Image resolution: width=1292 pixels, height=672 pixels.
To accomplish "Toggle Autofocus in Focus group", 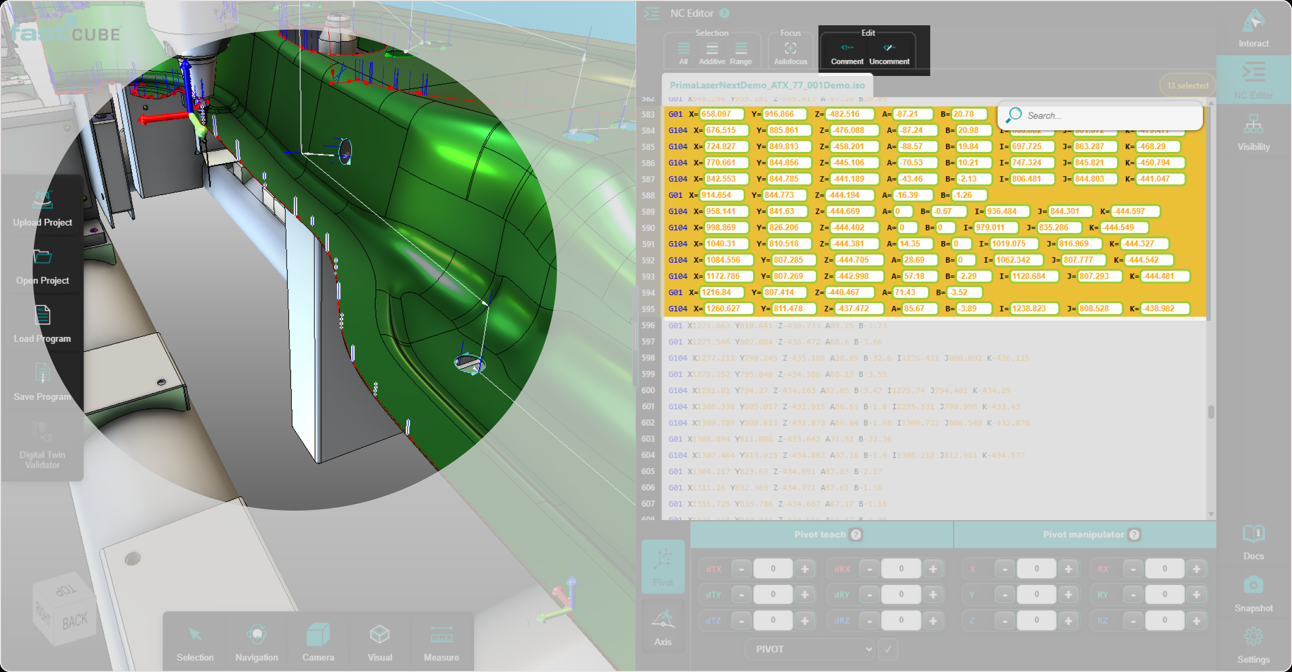I will (790, 54).
